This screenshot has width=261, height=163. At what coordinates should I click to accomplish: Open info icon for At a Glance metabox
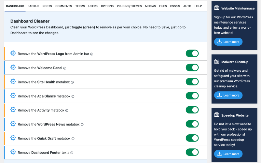tap(73, 96)
